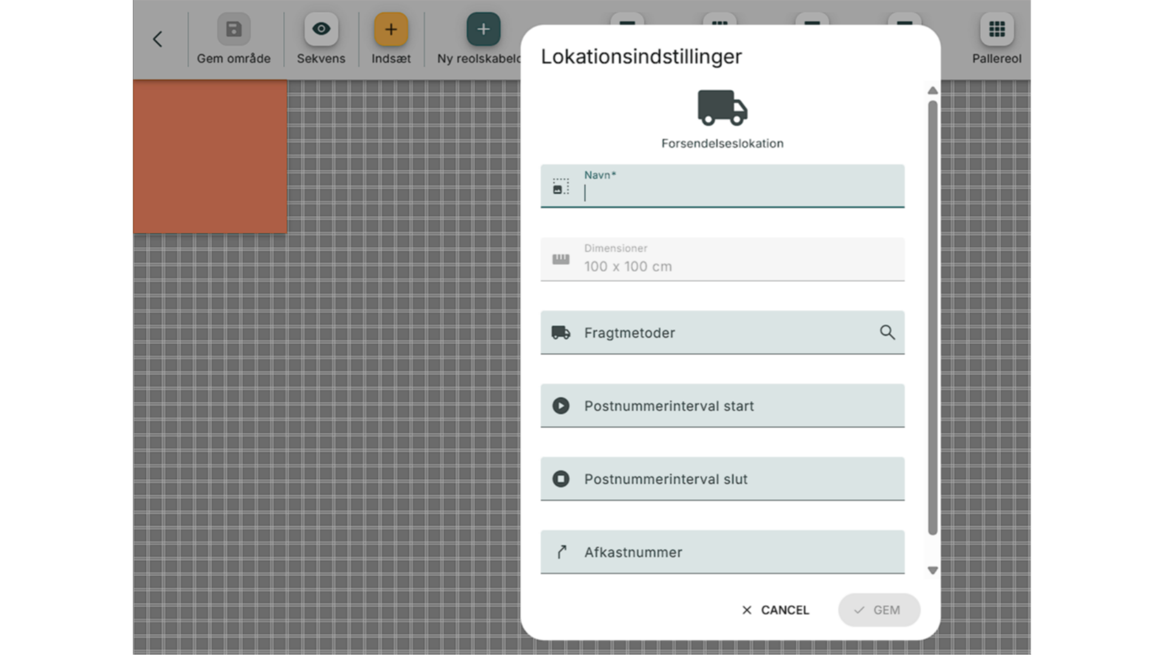Select the Pallereol grid icon
1164x655 pixels.
[x=997, y=29]
